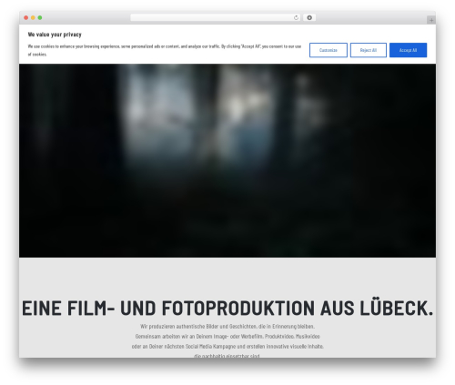Maximize the window with the green button
The image size is (455, 385).
click(x=40, y=18)
